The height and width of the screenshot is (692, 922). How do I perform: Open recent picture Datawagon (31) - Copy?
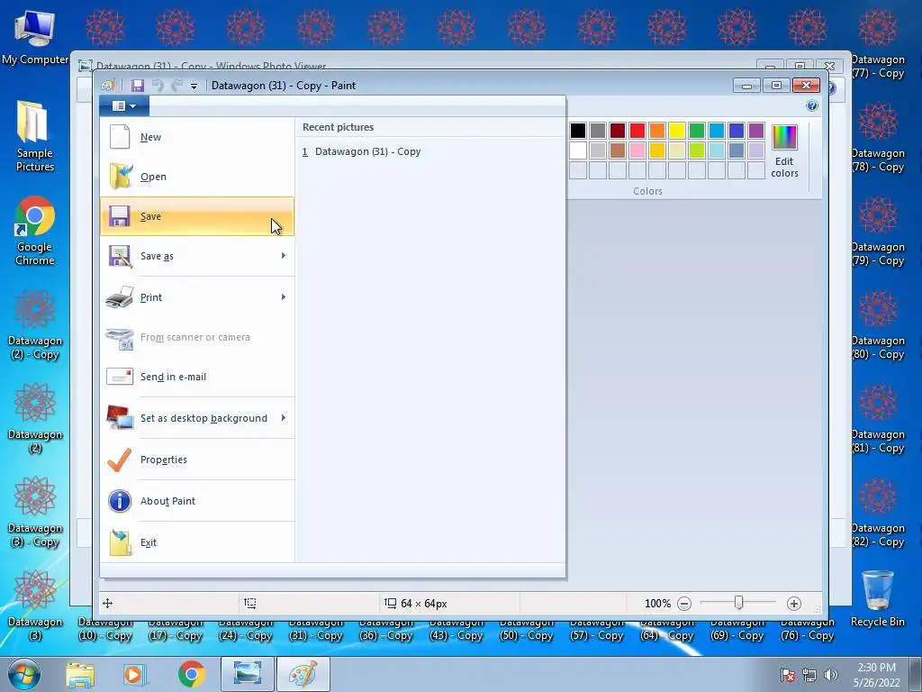click(429, 151)
